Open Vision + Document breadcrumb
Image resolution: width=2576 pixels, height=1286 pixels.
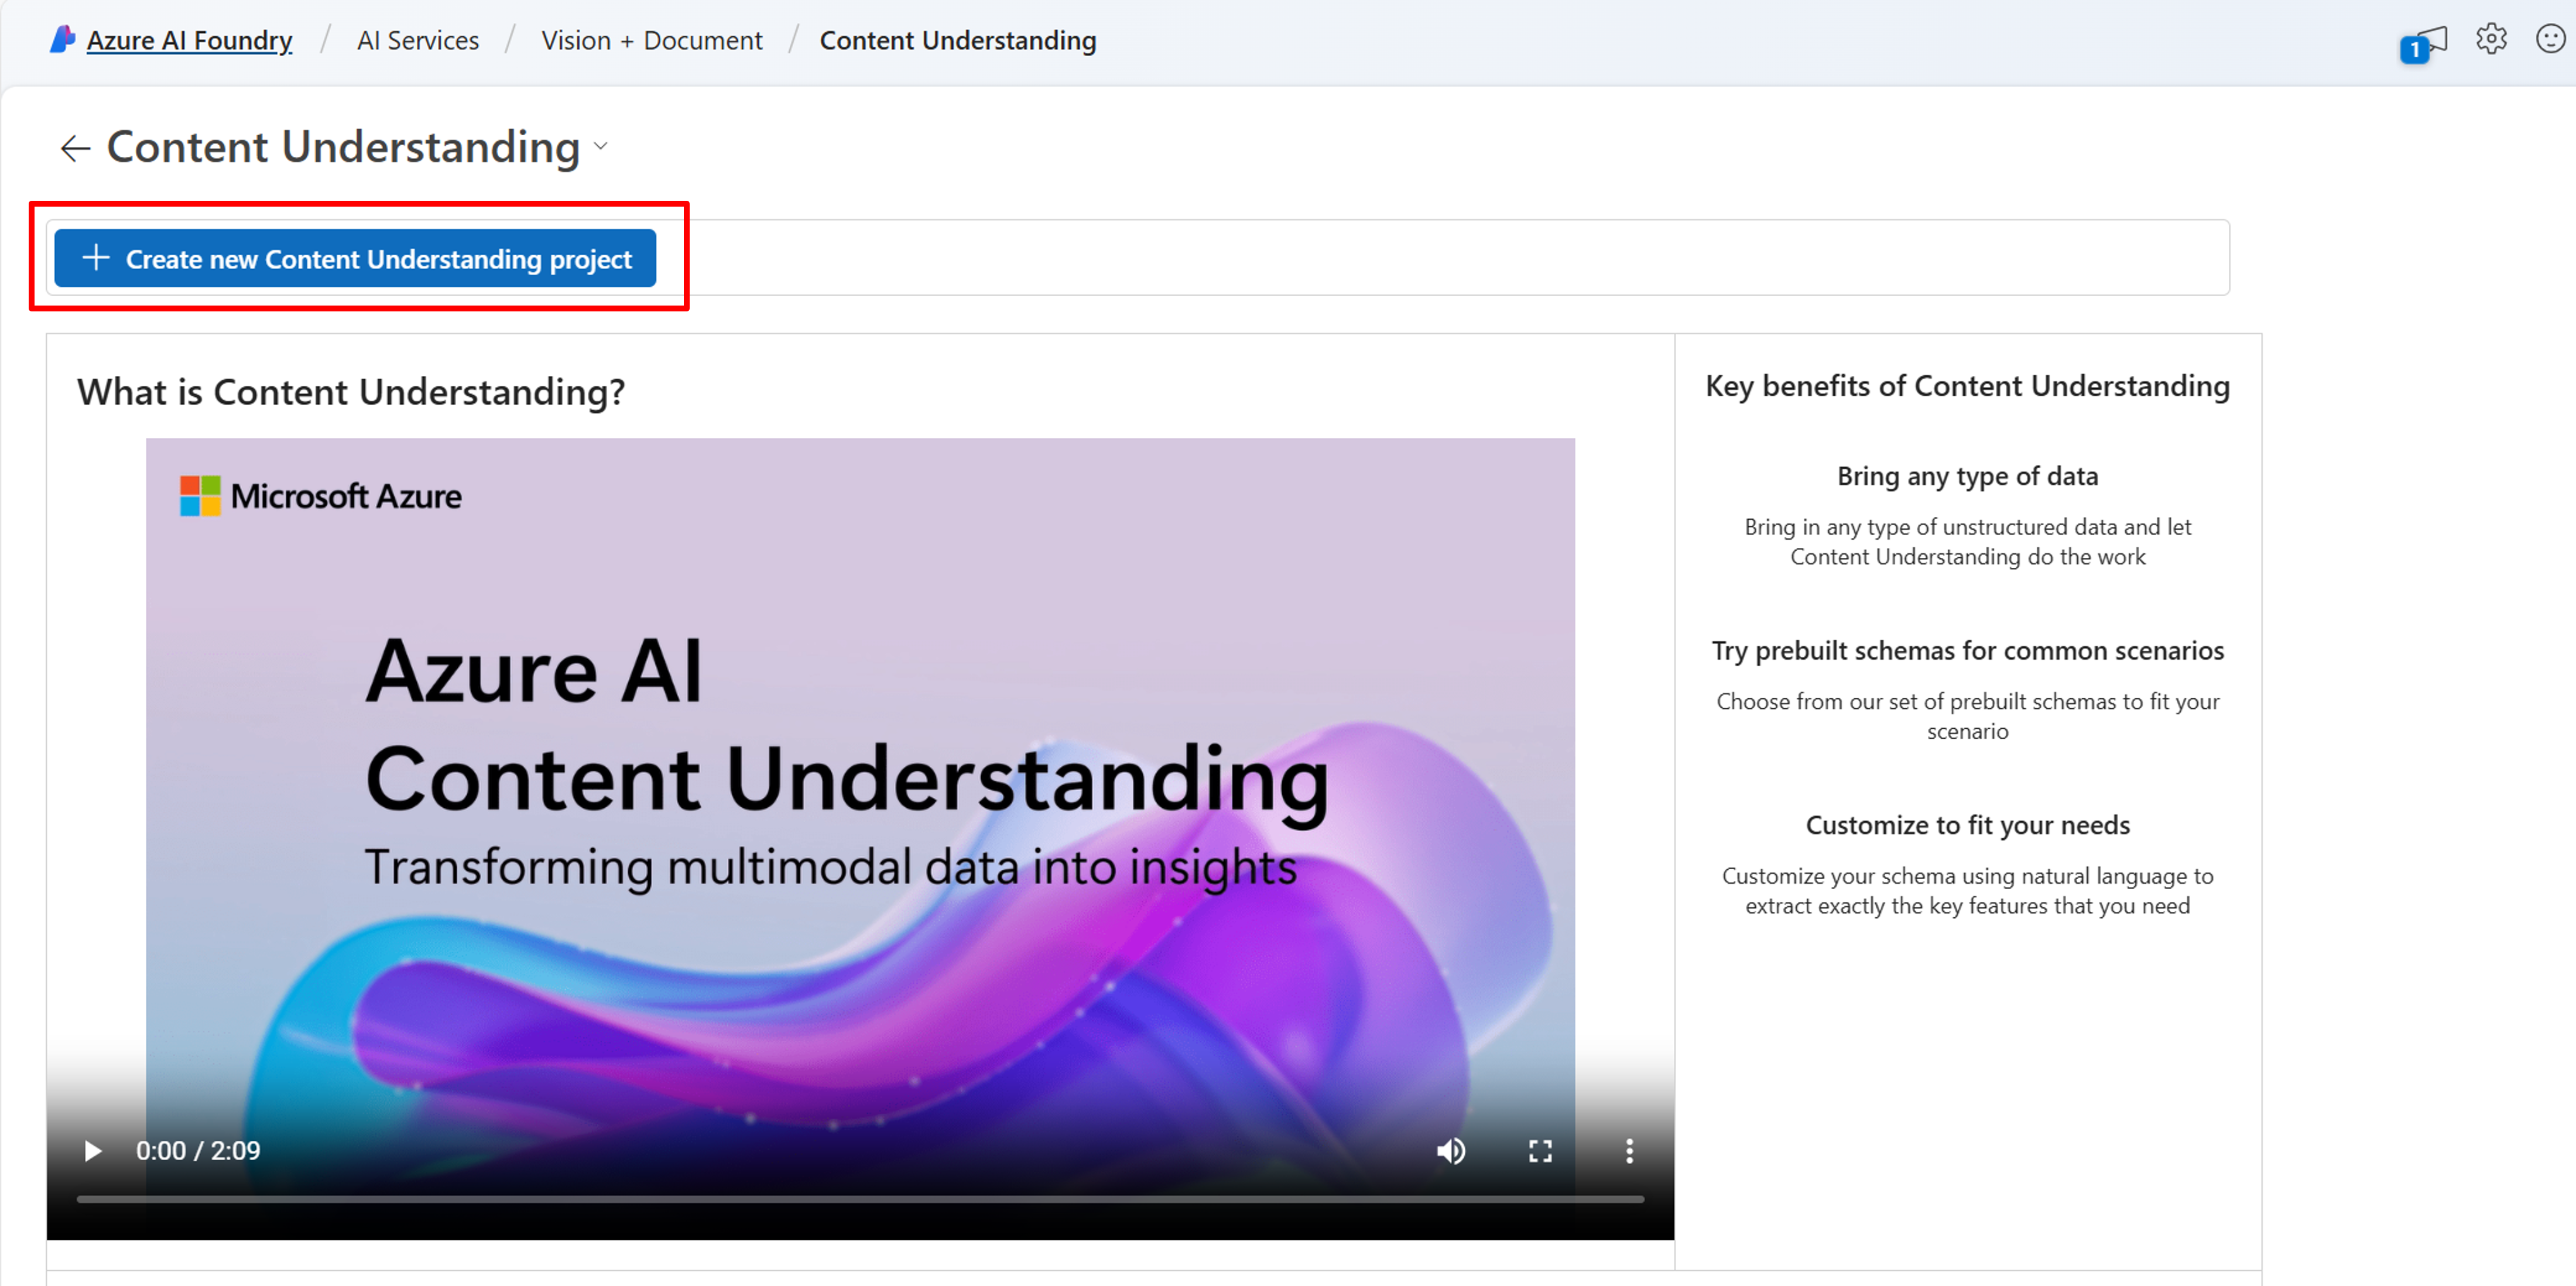[x=651, y=40]
